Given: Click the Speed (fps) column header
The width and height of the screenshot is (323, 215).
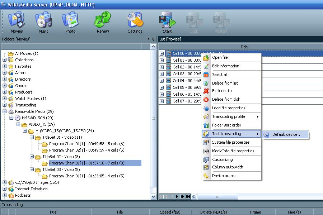Looking at the screenshot, I should [170, 212].
